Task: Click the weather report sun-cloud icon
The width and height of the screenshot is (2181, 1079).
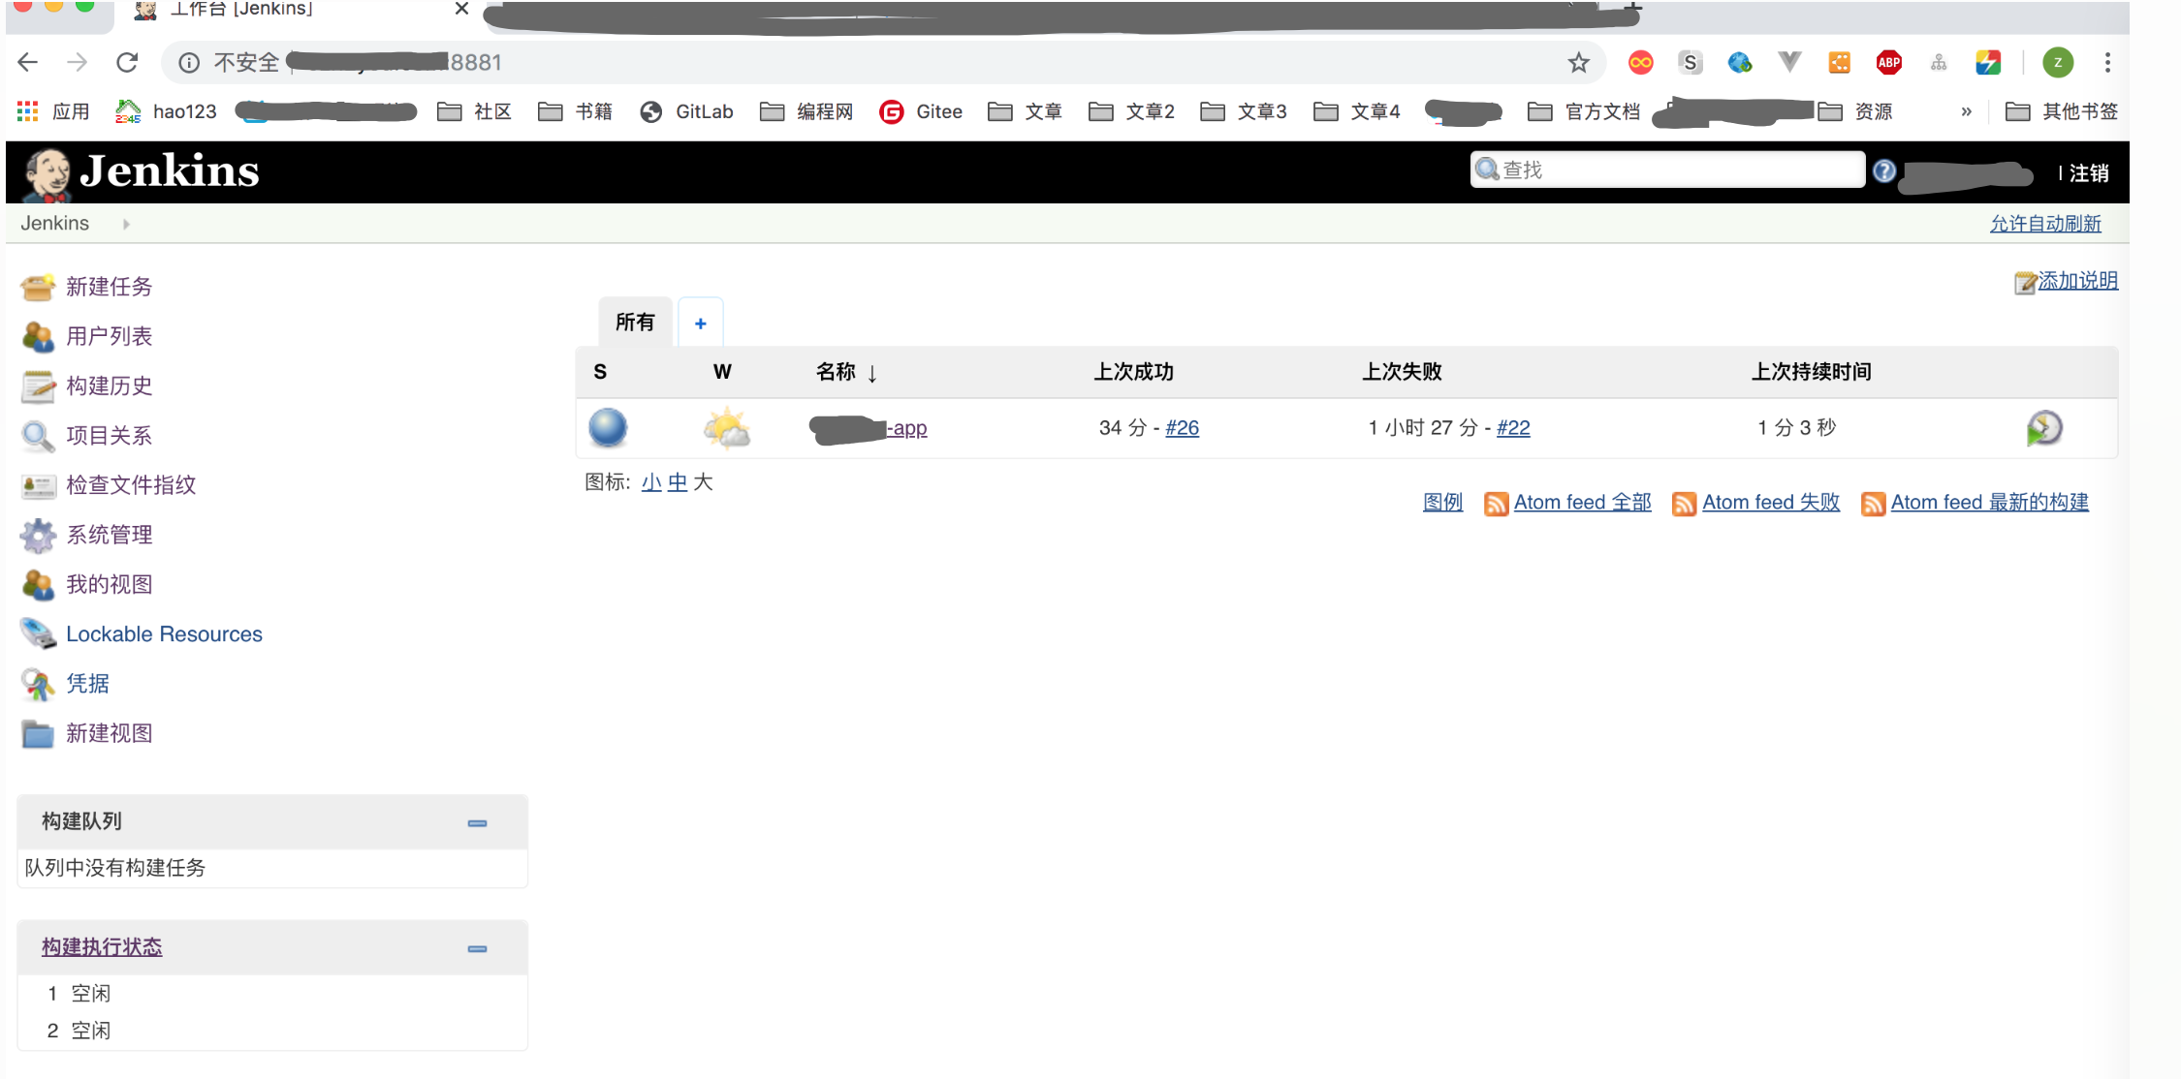Action: click(x=726, y=428)
